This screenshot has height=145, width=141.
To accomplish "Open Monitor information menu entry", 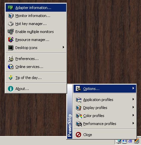I will coord(36,16).
